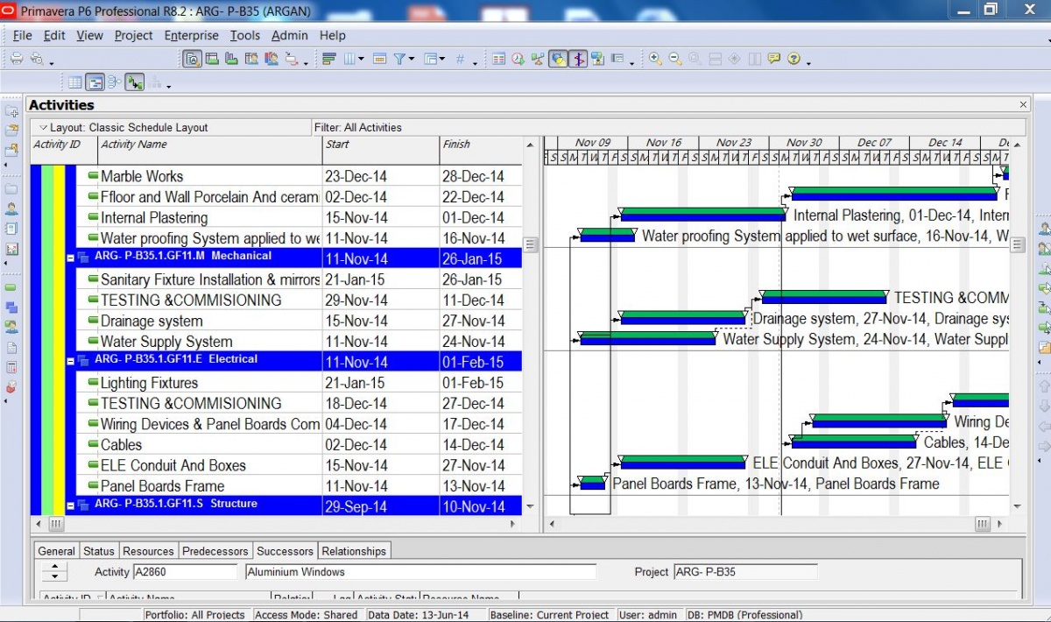
Task: Click the Filter funnel icon
Action: coord(399,59)
